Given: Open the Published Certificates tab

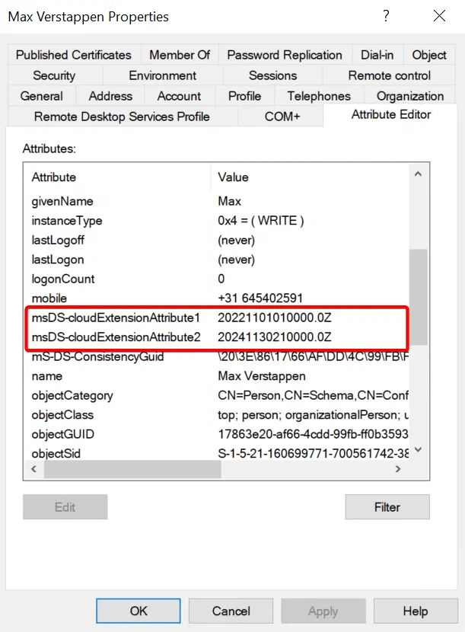Looking at the screenshot, I should pos(74,55).
